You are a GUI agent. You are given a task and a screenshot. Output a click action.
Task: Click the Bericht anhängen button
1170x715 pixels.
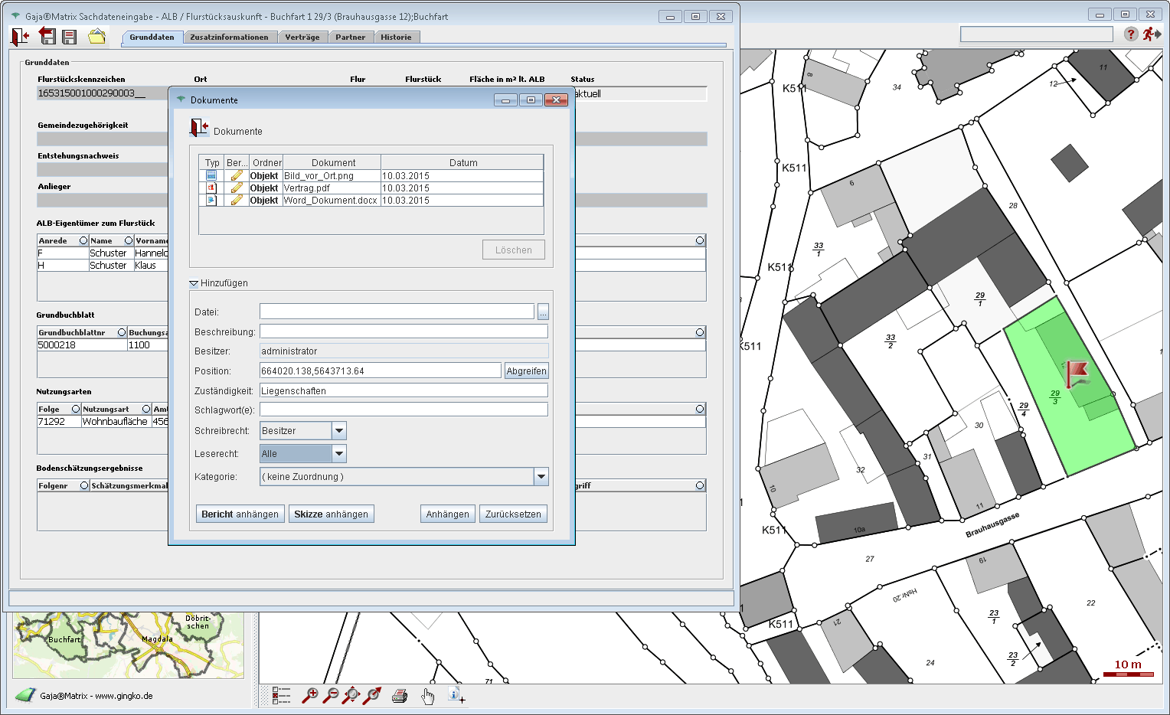click(x=240, y=514)
